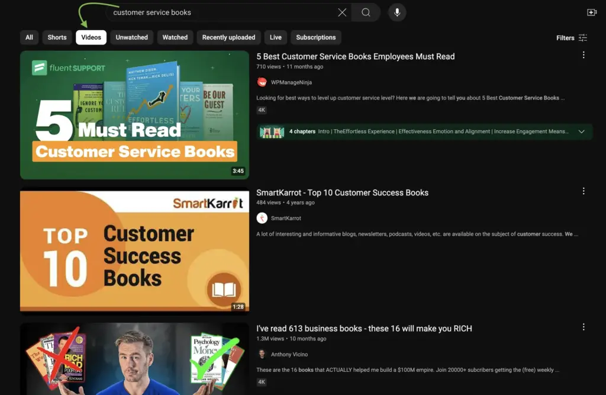Image resolution: width=606 pixels, height=395 pixels.
Task: Open the 5 Best Customer Service Books title
Action: (356, 56)
